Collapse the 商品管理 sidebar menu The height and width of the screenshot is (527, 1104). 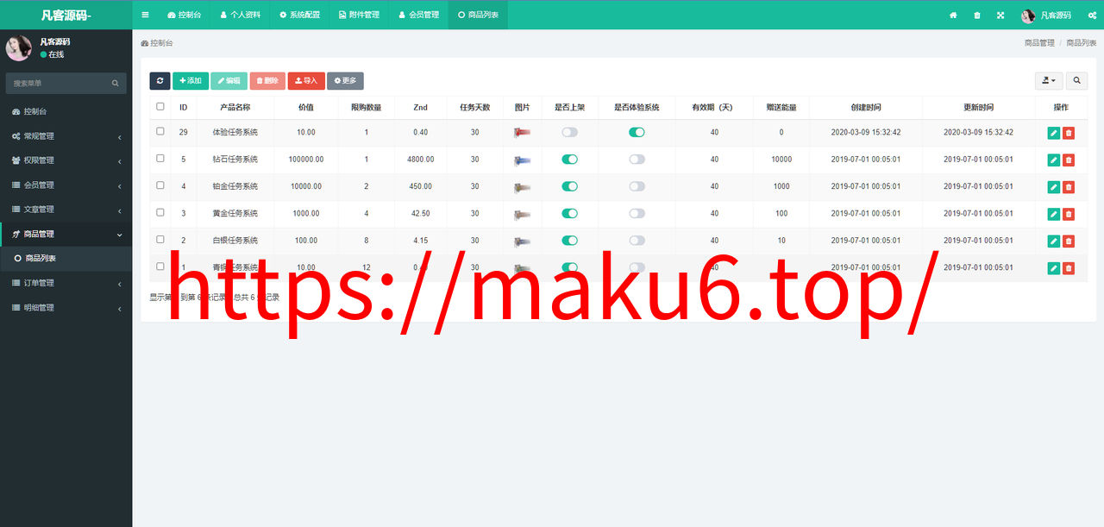coord(66,234)
